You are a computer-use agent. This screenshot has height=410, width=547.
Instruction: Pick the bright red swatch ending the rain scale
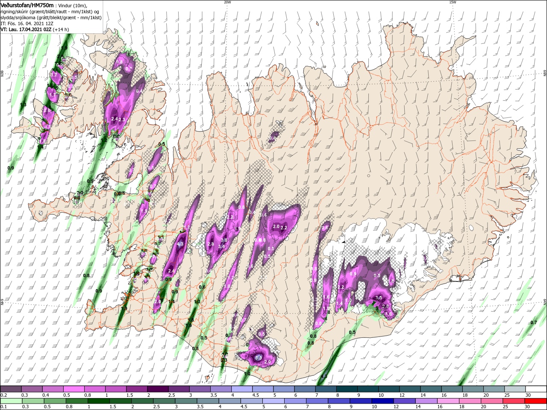coord(535,401)
